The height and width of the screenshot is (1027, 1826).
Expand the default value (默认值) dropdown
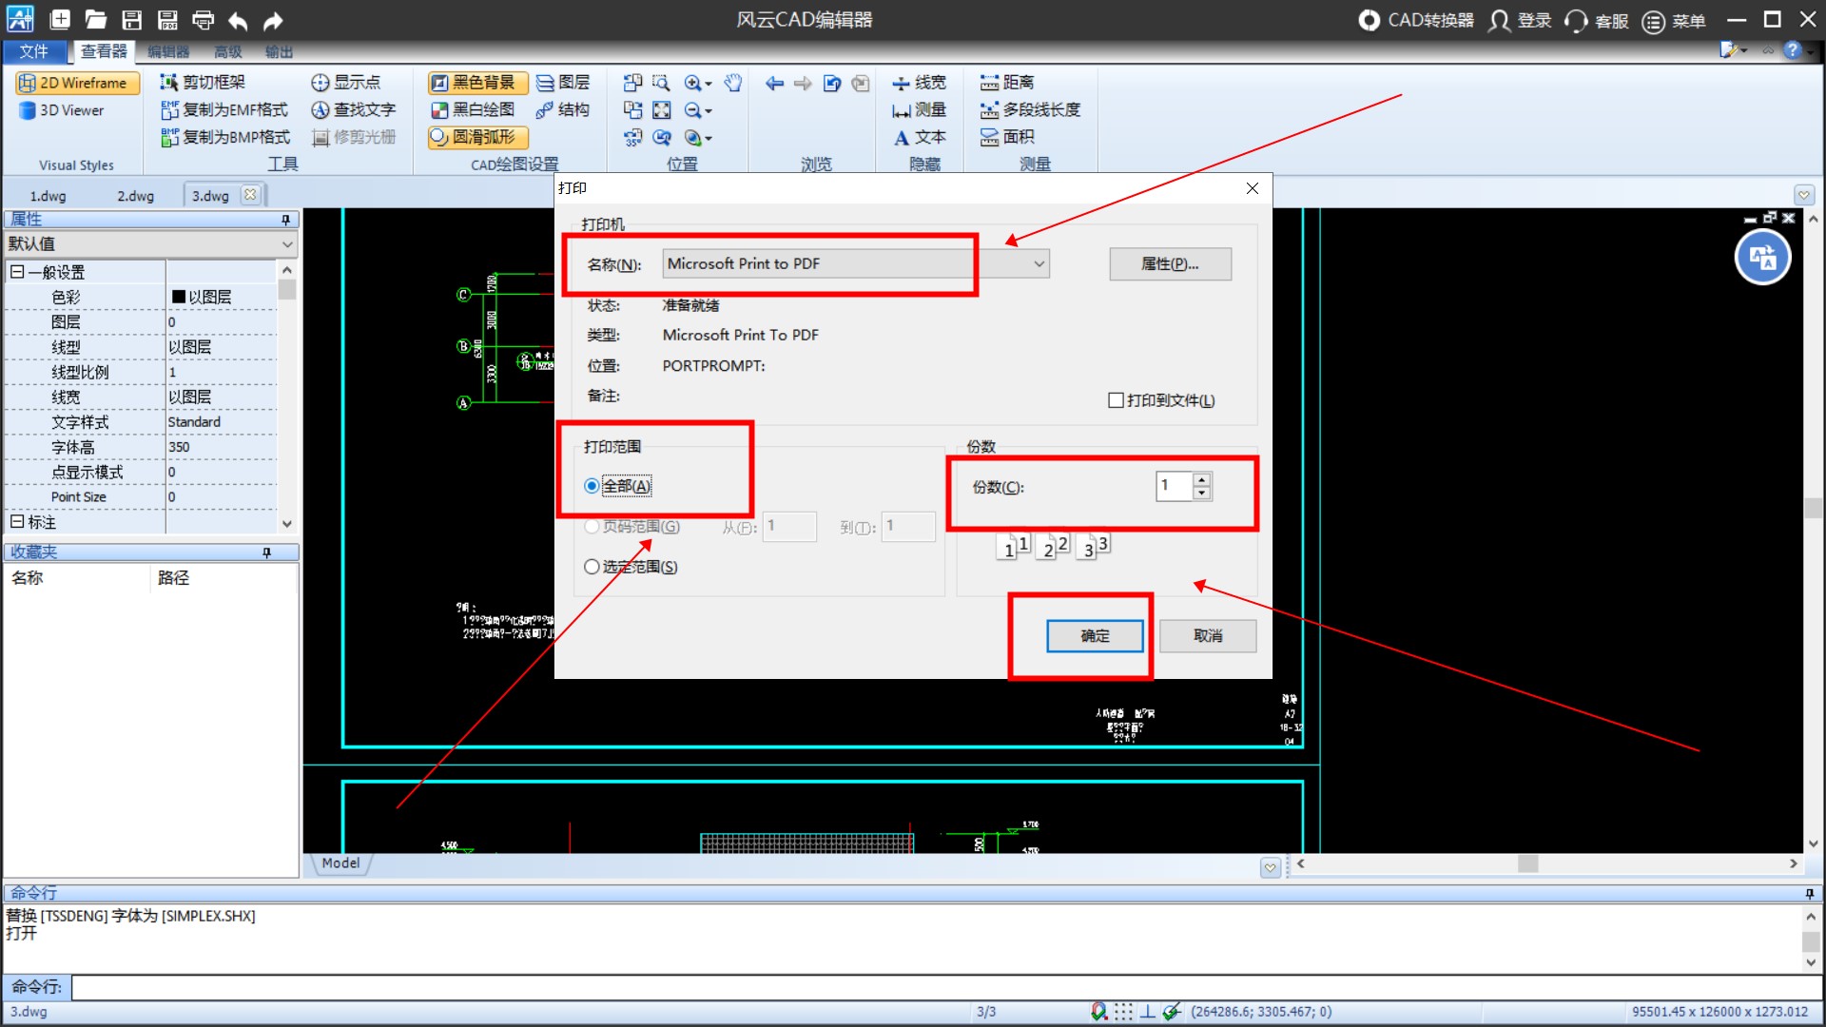287,244
